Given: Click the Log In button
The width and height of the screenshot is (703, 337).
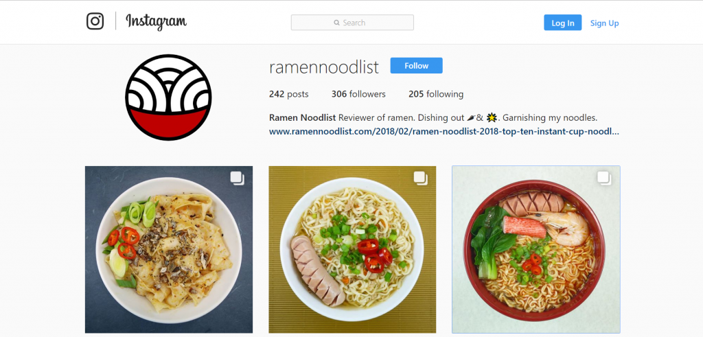Looking at the screenshot, I should click(563, 23).
